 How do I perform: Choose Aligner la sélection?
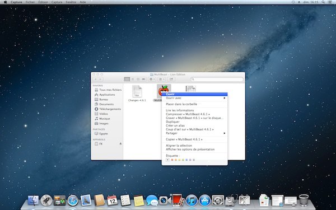tap(194, 146)
